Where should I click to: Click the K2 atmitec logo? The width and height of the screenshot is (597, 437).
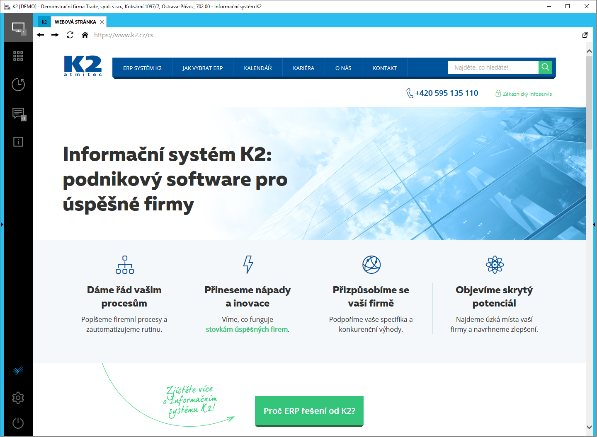pos(83,66)
